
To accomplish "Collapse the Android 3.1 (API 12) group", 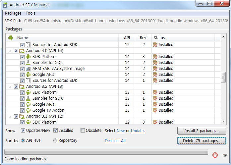I will tap(10, 117).
